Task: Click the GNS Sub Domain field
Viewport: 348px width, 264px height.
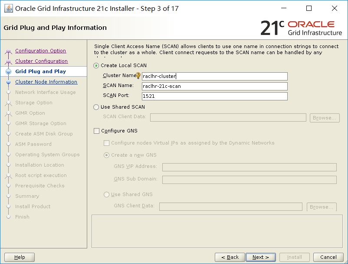Action: [x=250, y=180]
